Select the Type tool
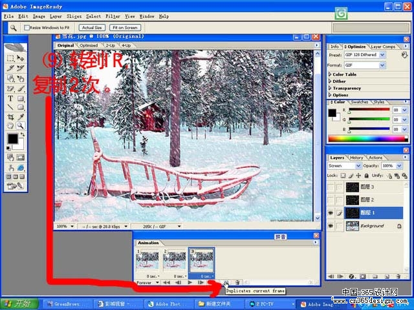 coord(10,99)
